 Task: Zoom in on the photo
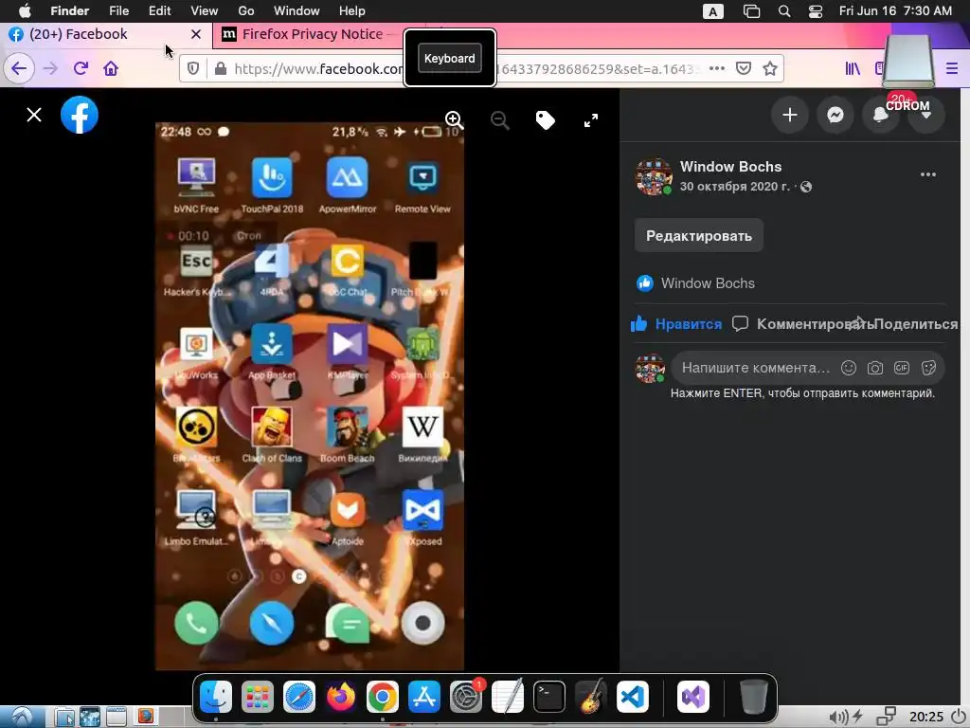coord(454,119)
